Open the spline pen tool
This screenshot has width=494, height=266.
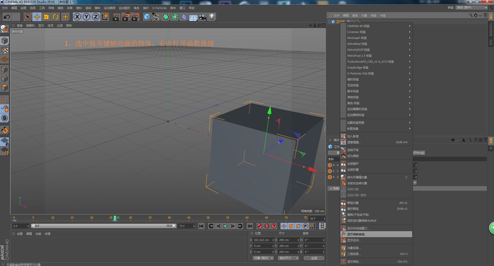tap(156, 17)
